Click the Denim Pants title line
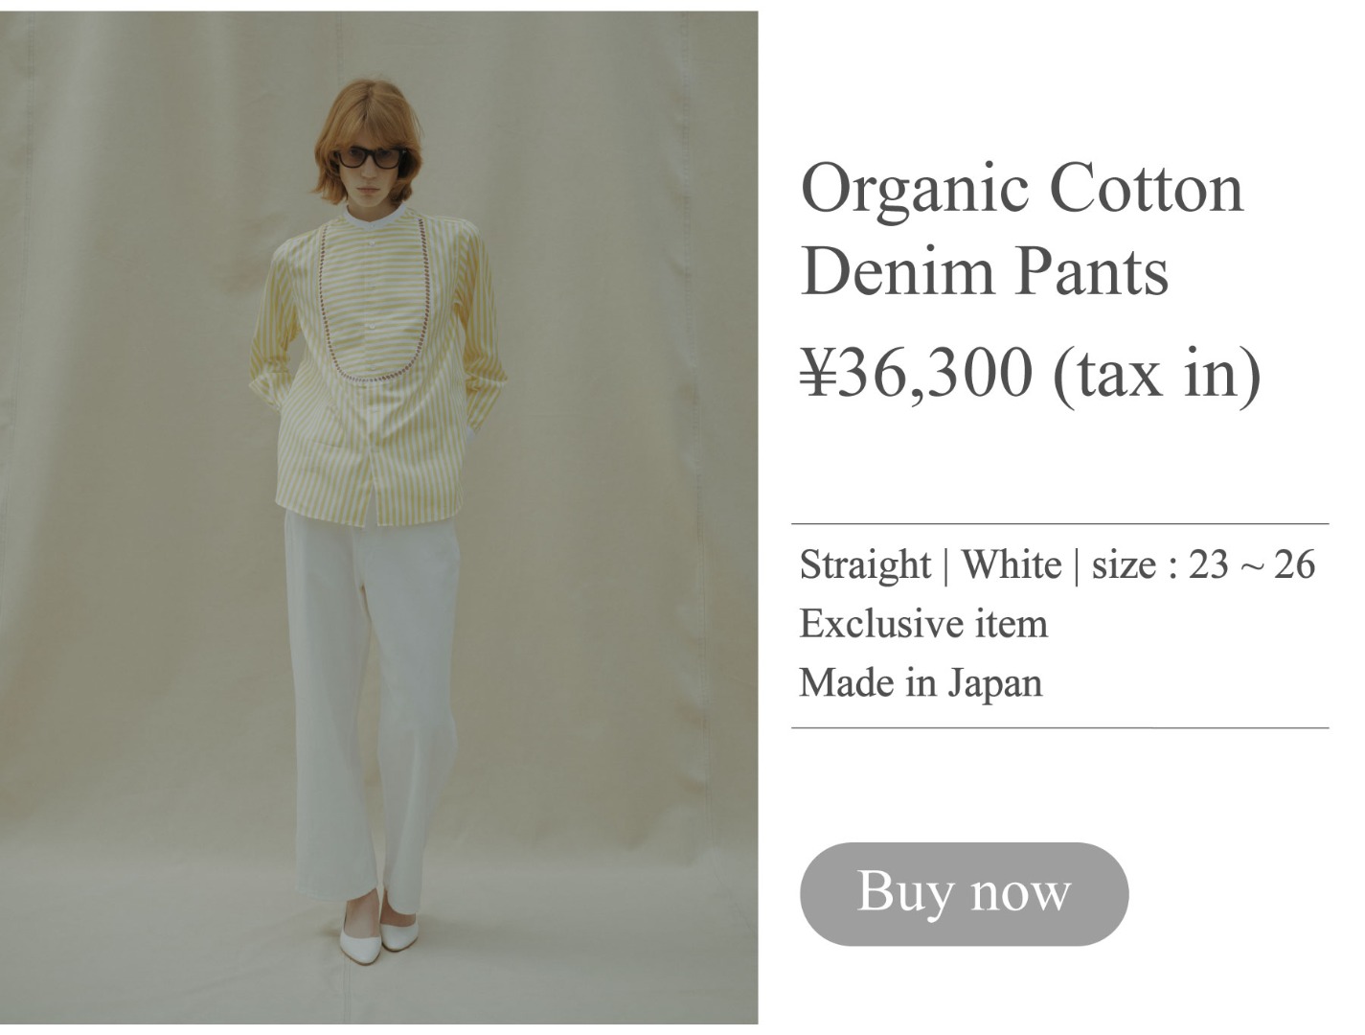This screenshot has height=1035, width=1365. tap(985, 271)
